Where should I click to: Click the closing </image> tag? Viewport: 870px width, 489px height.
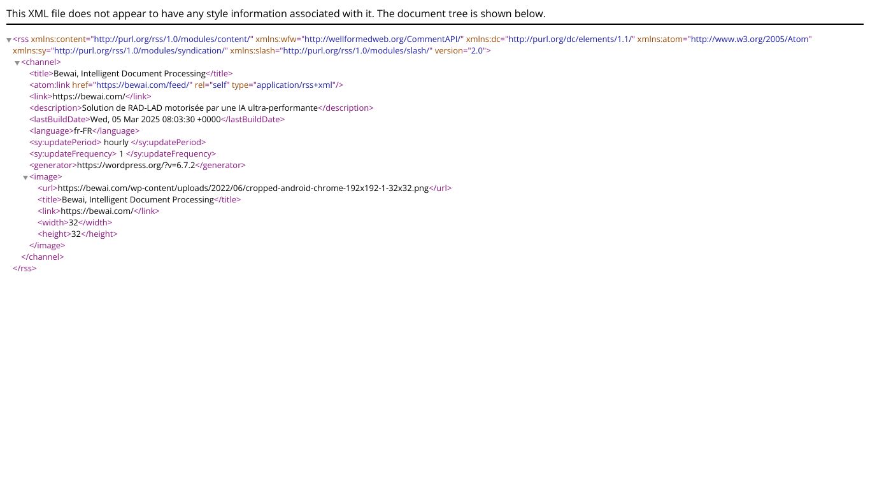tap(47, 245)
